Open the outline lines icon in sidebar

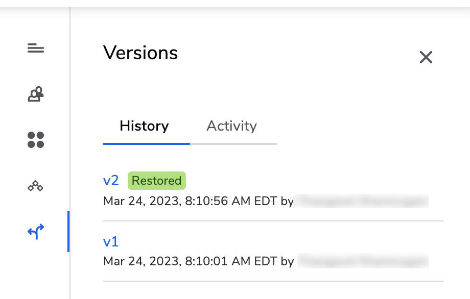(36, 48)
